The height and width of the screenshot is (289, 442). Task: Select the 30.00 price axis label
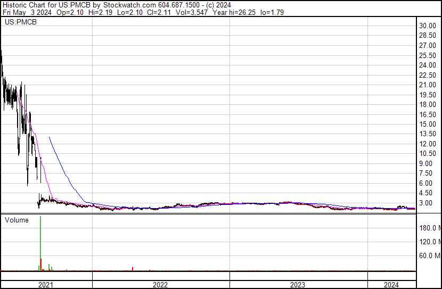pyautogui.click(x=428, y=26)
